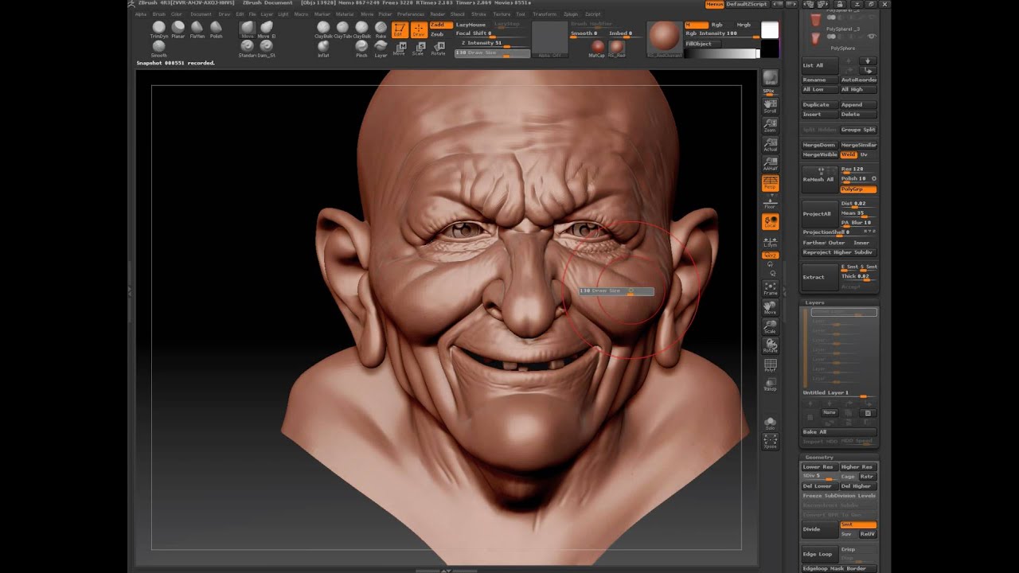Click the Solo mode icon
Screen dimensions: 1019x573
tap(770, 423)
